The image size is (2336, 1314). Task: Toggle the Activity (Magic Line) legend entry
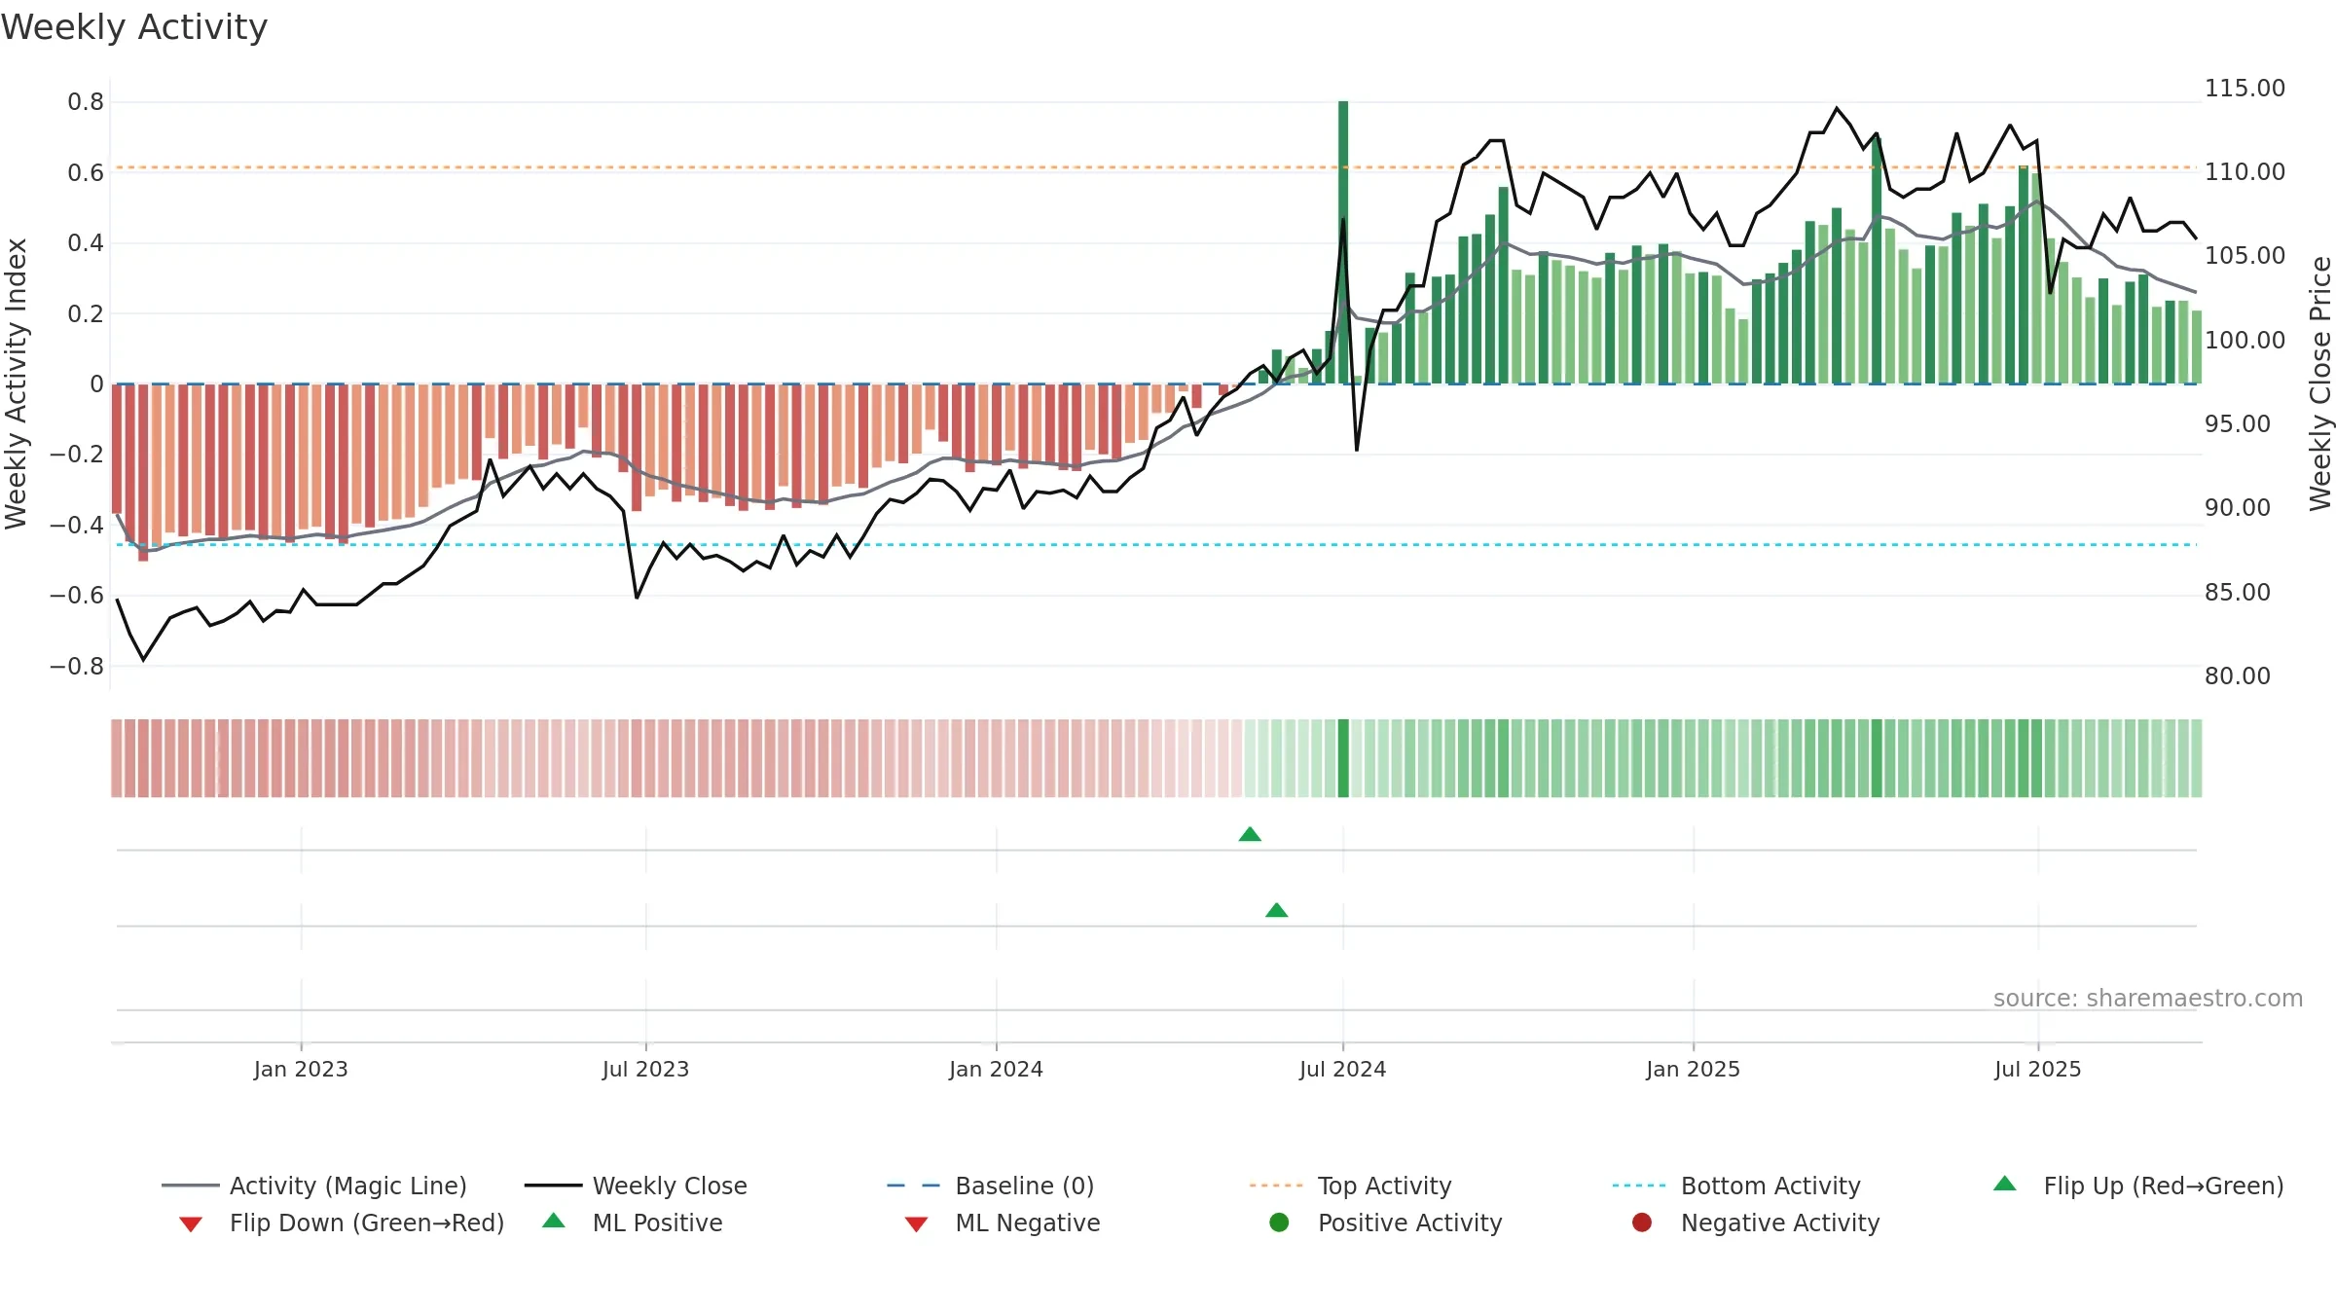[x=314, y=1186]
